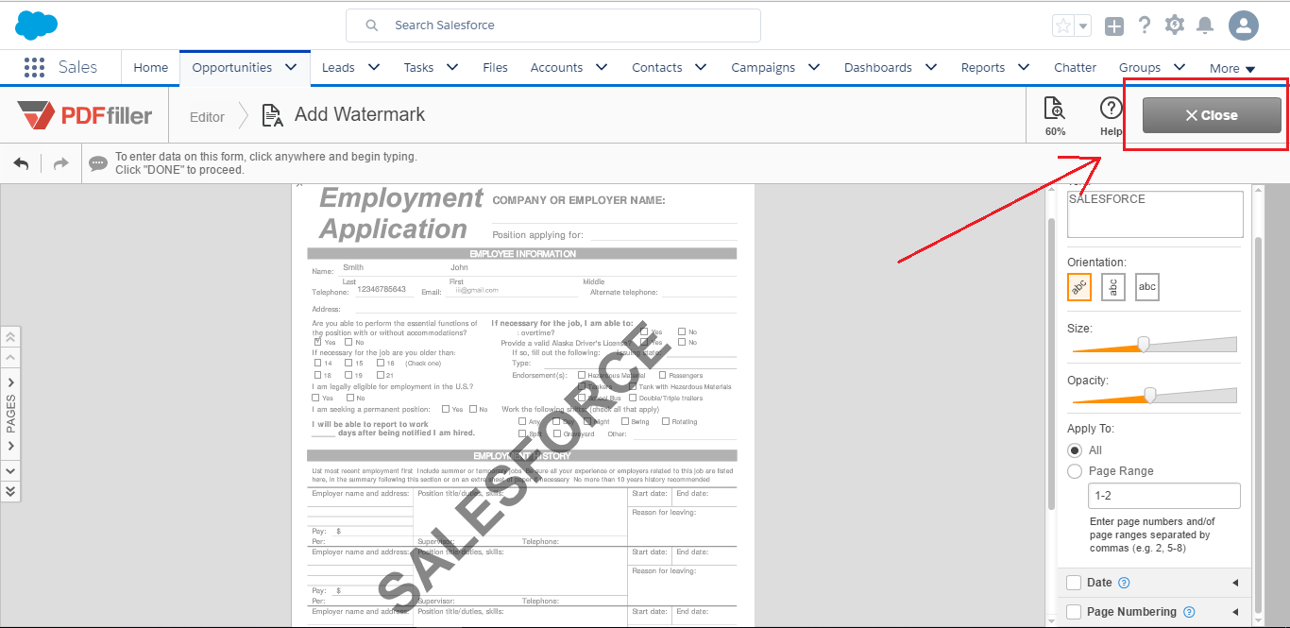Enable the Date checkbox
This screenshot has height=628, width=1290.
pyautogui.click(x=1074, y=583)
